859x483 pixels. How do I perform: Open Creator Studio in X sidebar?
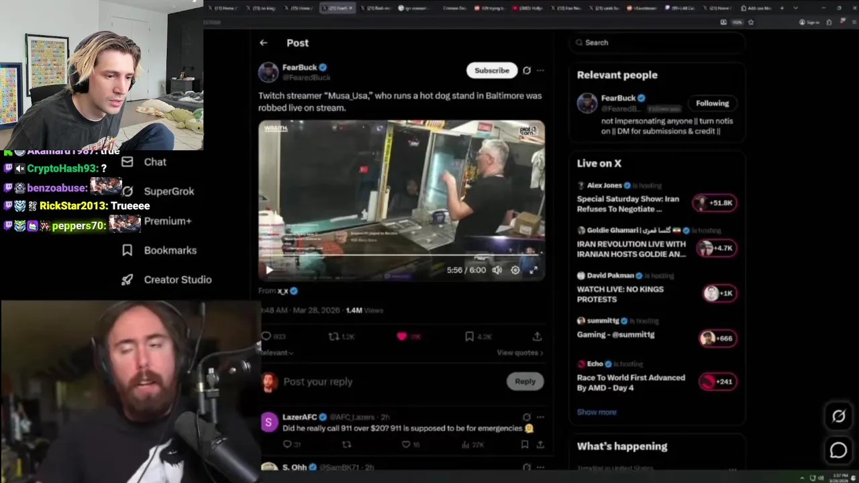click(166, 280)
